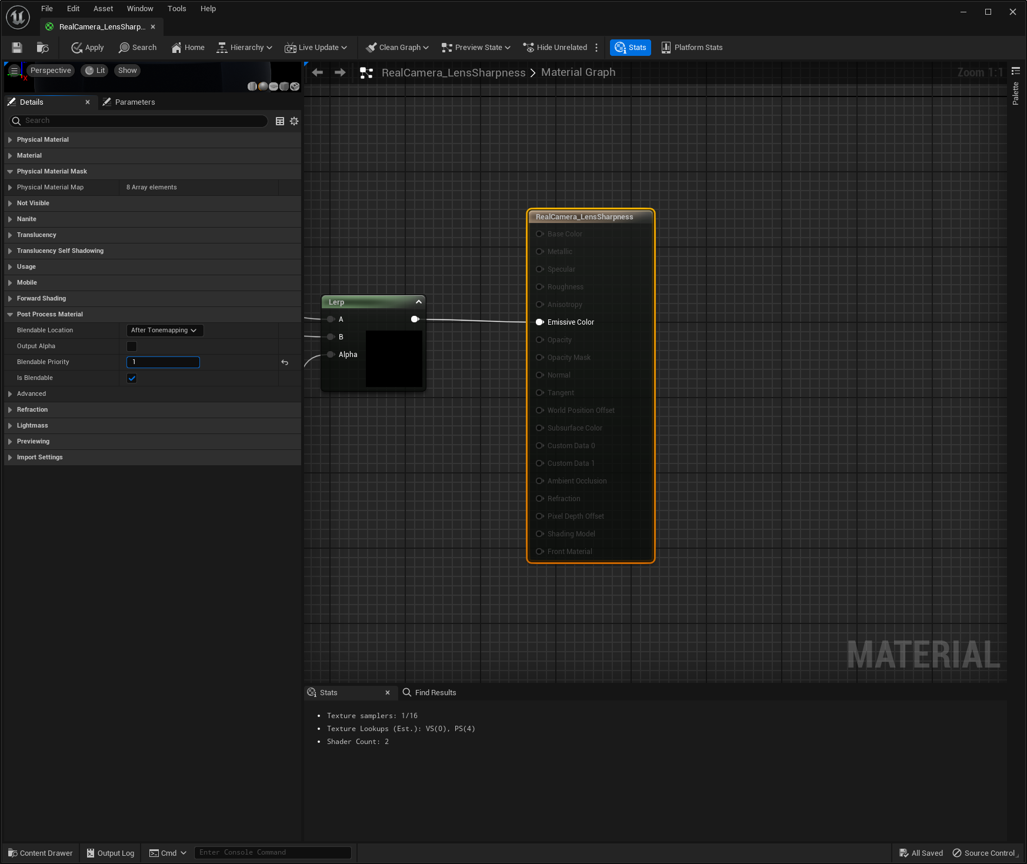Open the Live Update dropdown
This screenshot has height=864, width=1027.
coord(316,48)
